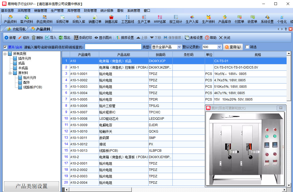Open the 类型 product type dropdown

[179, 47]
